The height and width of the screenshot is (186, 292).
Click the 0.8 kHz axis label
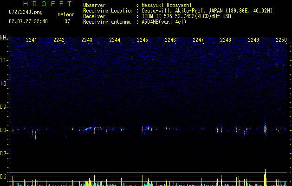click(4, 130)
